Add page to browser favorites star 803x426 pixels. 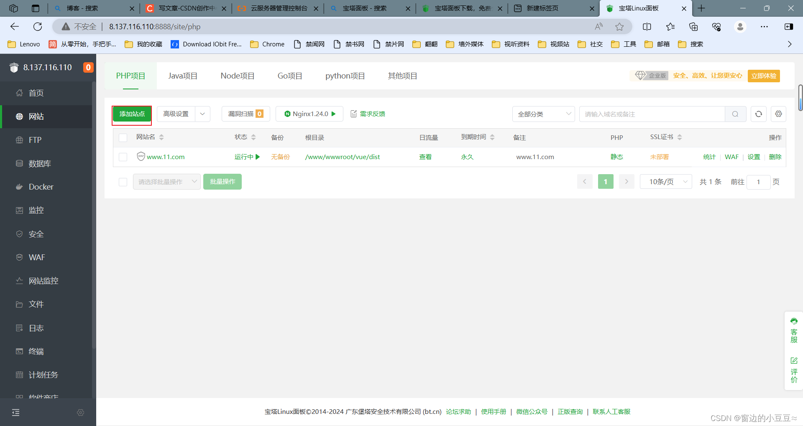click(x=619, y=27)
